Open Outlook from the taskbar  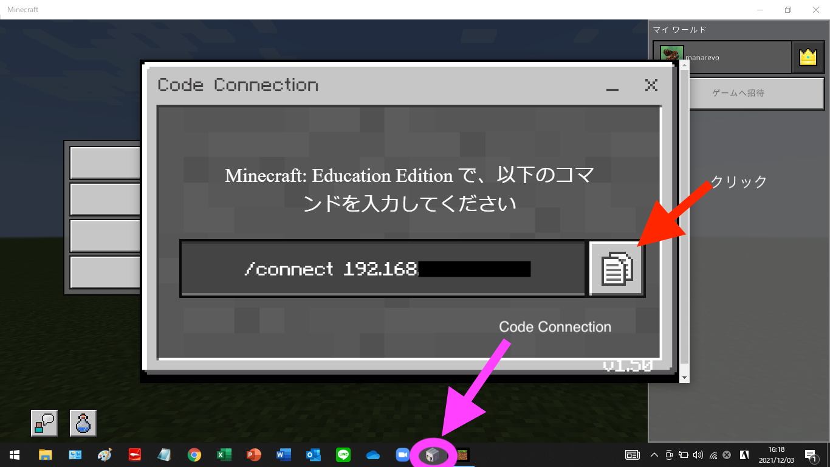[x=314, y=454]
